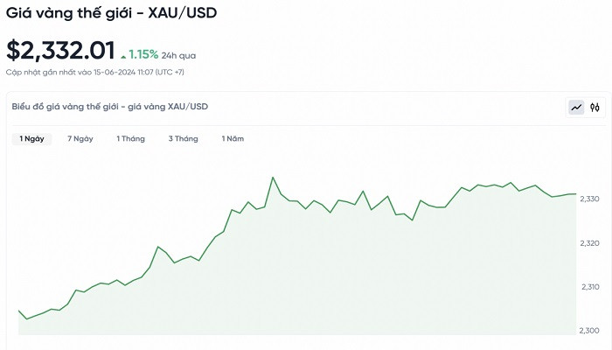
Task: Click the "Biểu đồ giá vàng thế giới" chart title
Action: (110, 107)
